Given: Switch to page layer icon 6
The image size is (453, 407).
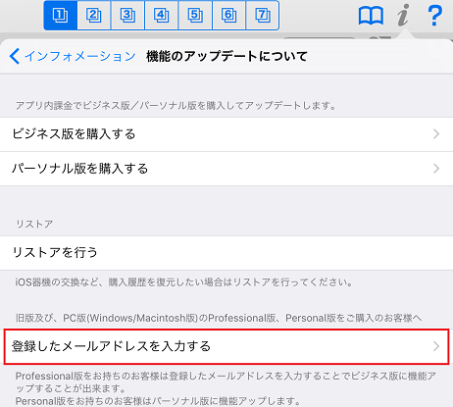Looking at the screenshot, I should coord(229,16).
